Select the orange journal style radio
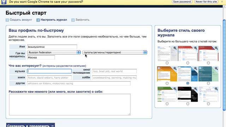Image resolution: width=226 pixels, height=127 pixels. [x=167, y=83]
